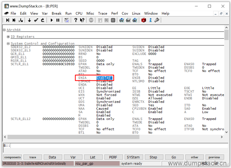Click the Break (pause) icon in toolbar

[58, 20]
